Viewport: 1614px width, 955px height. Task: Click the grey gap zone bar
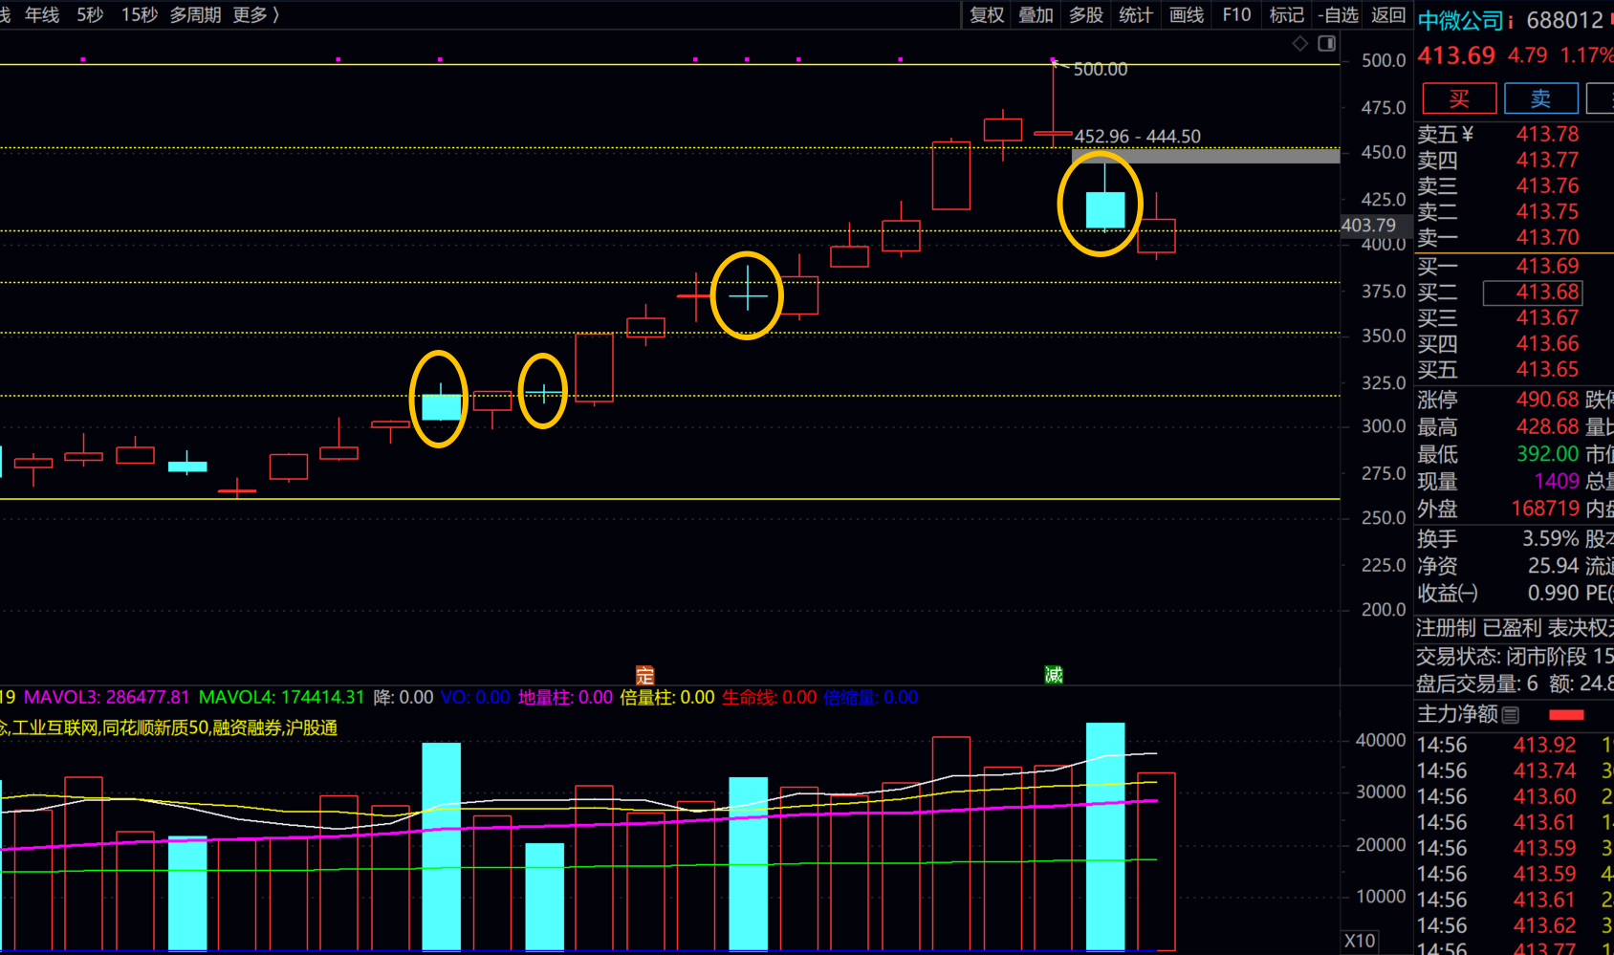(x=1206, y=156)
